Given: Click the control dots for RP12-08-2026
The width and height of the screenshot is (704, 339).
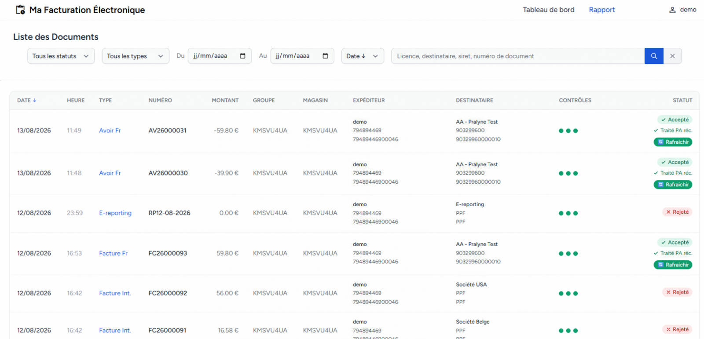Looking at the screenshot, I should 568,213.
